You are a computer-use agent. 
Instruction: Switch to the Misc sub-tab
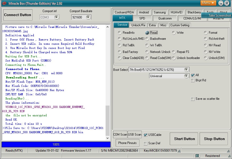click(163, 25)
